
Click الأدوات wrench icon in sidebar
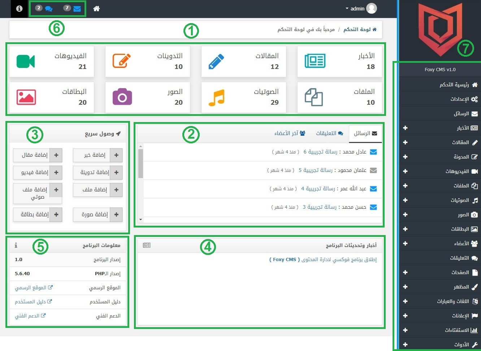475,344
